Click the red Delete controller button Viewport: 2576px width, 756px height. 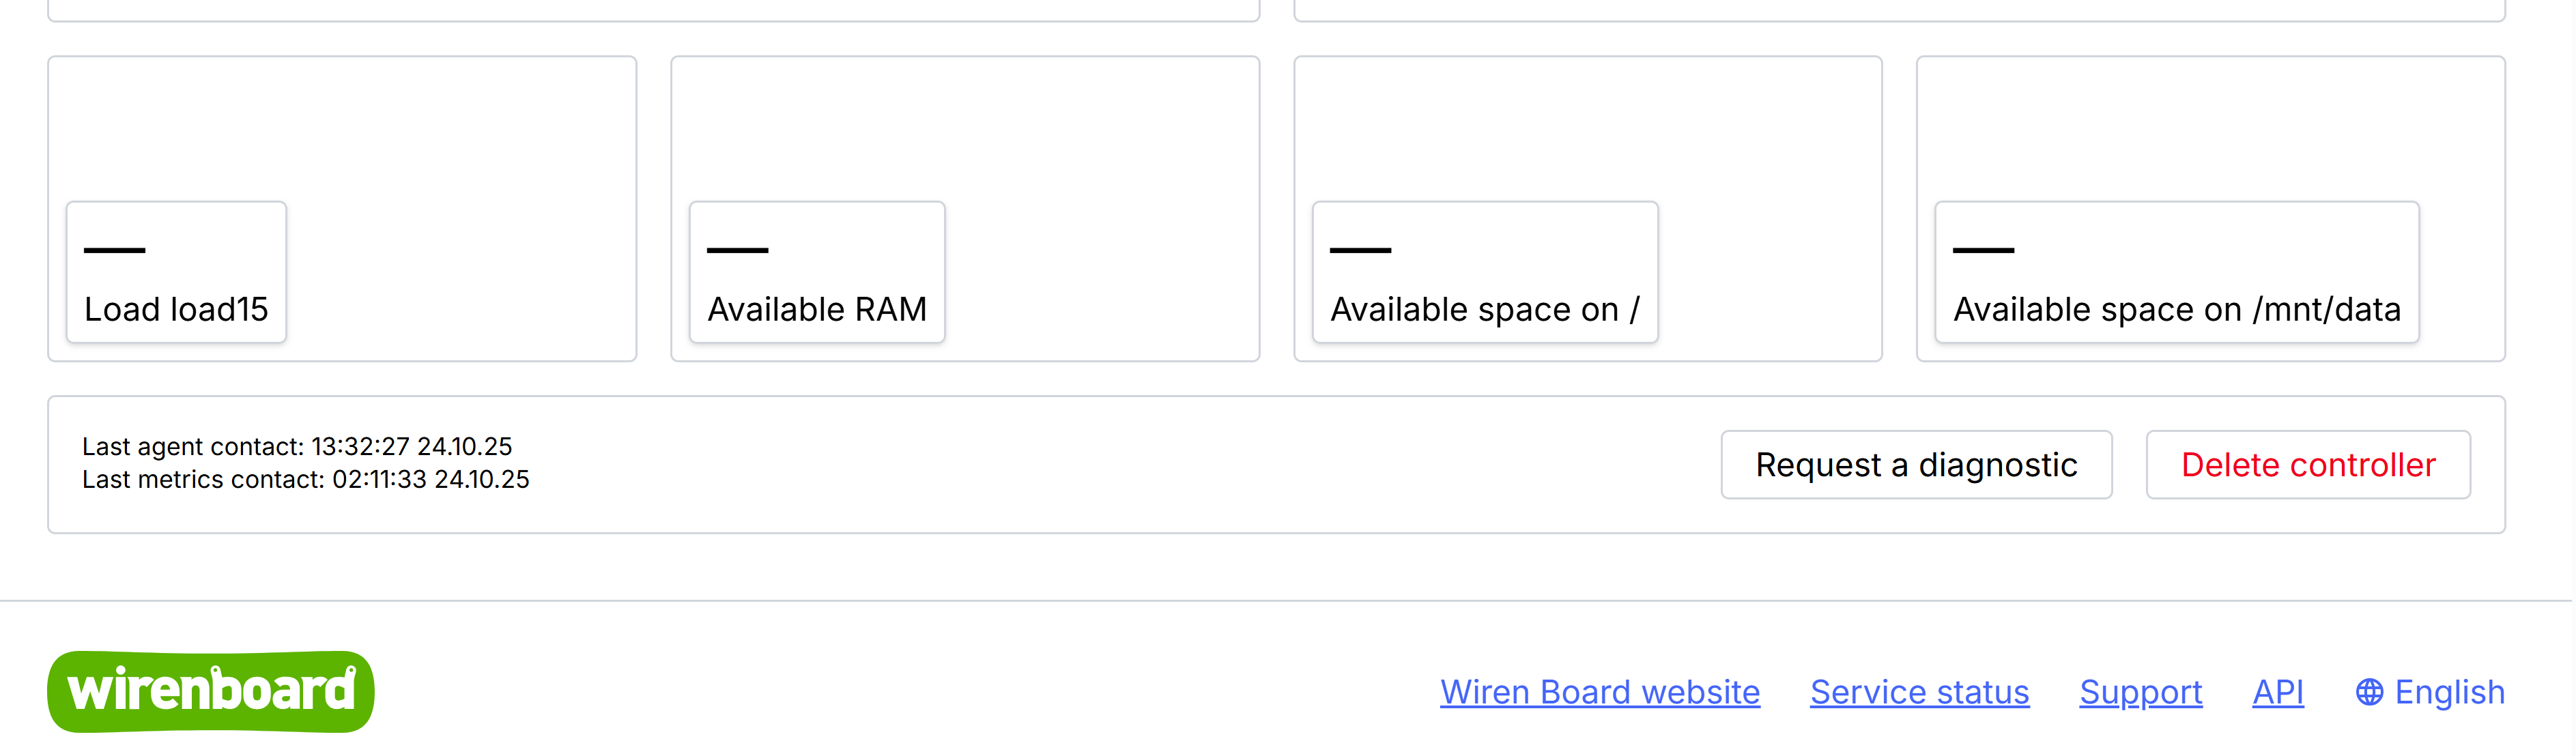pyautogui.click(x=2307, y=465)
